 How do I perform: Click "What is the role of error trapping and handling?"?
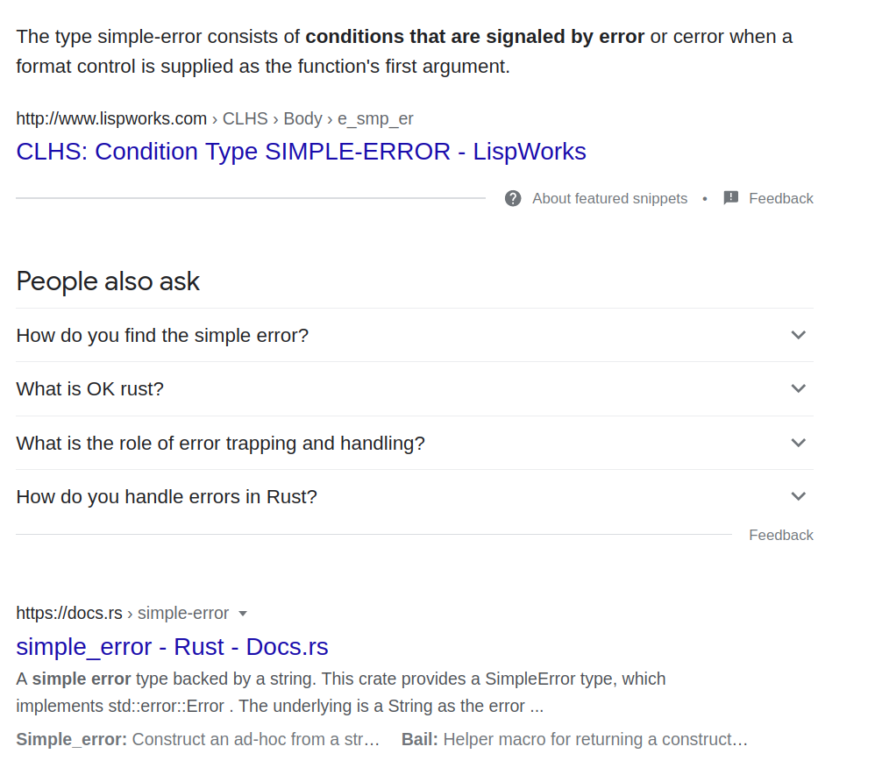click(x=220, y=443)
